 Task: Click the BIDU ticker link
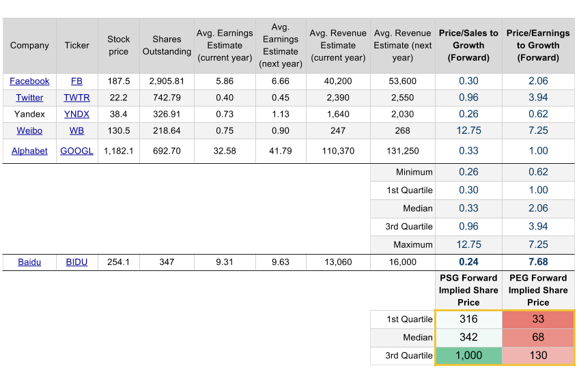(x=76, y=262)
